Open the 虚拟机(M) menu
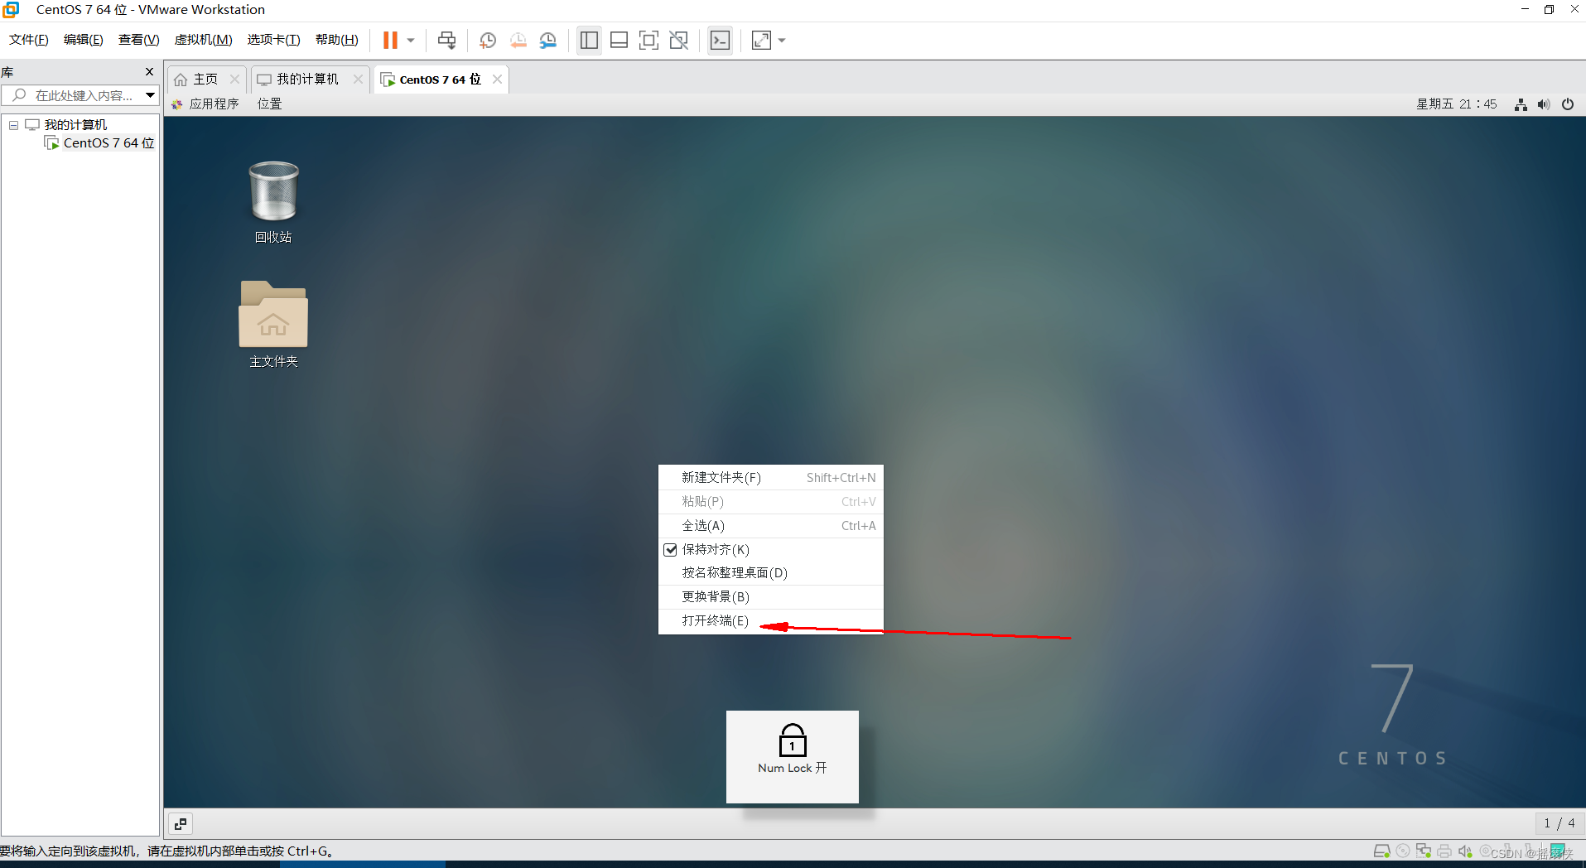 click(203, 40)
